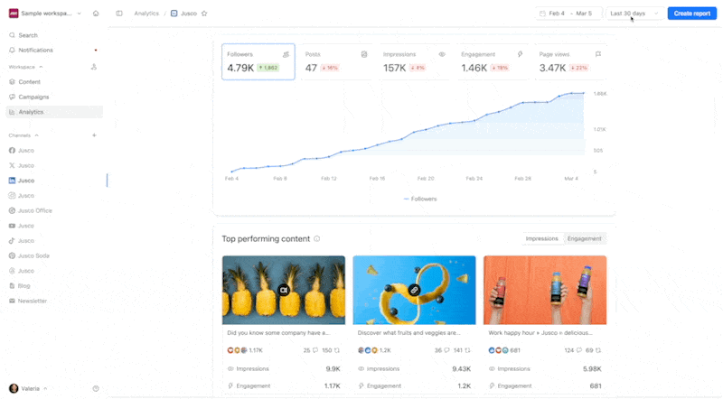Click the home icon in top bar

click(96, 14)
